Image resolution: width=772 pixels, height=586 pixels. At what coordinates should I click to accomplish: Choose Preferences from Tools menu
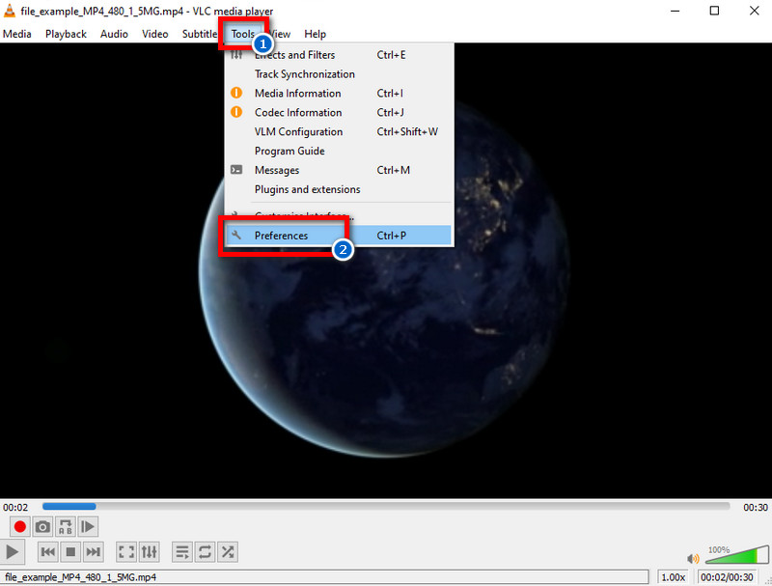coord(339,236)
